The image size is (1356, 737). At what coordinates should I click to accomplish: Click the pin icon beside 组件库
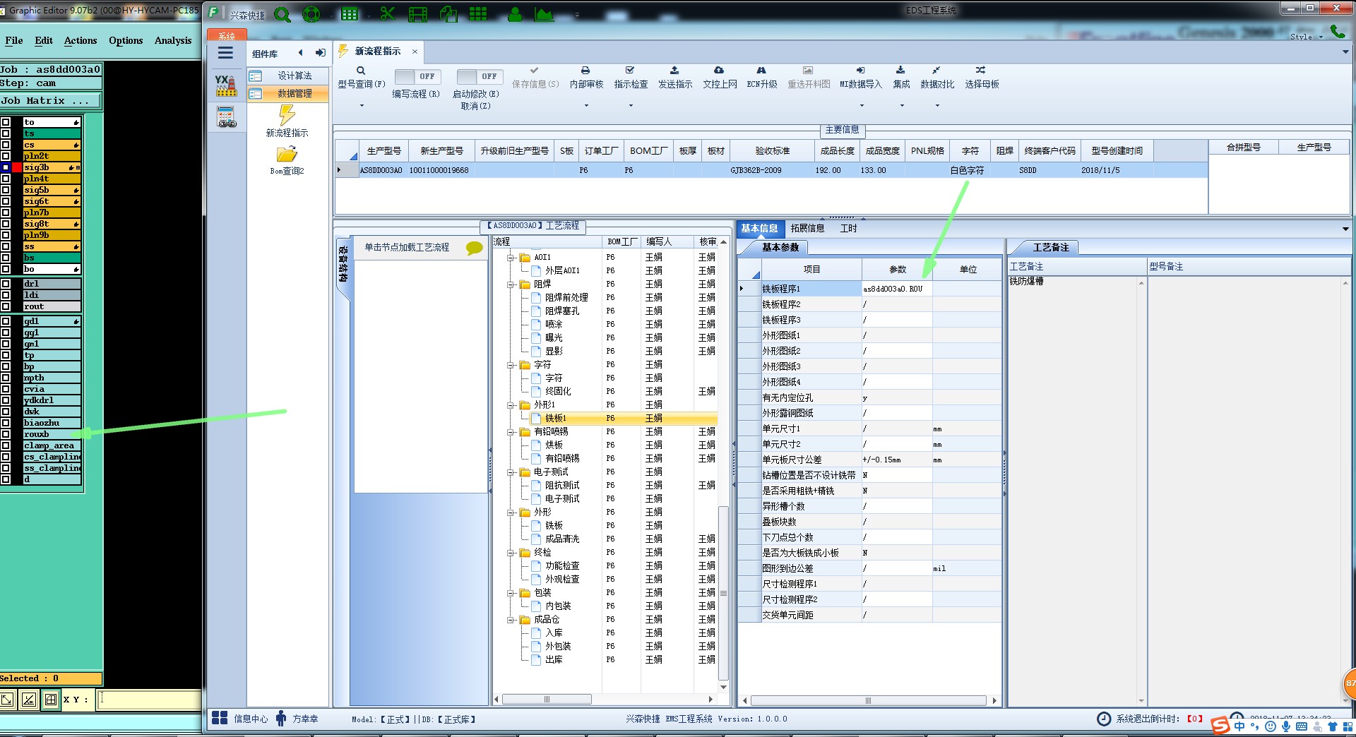pyautogui.click(x=321, y=53)
